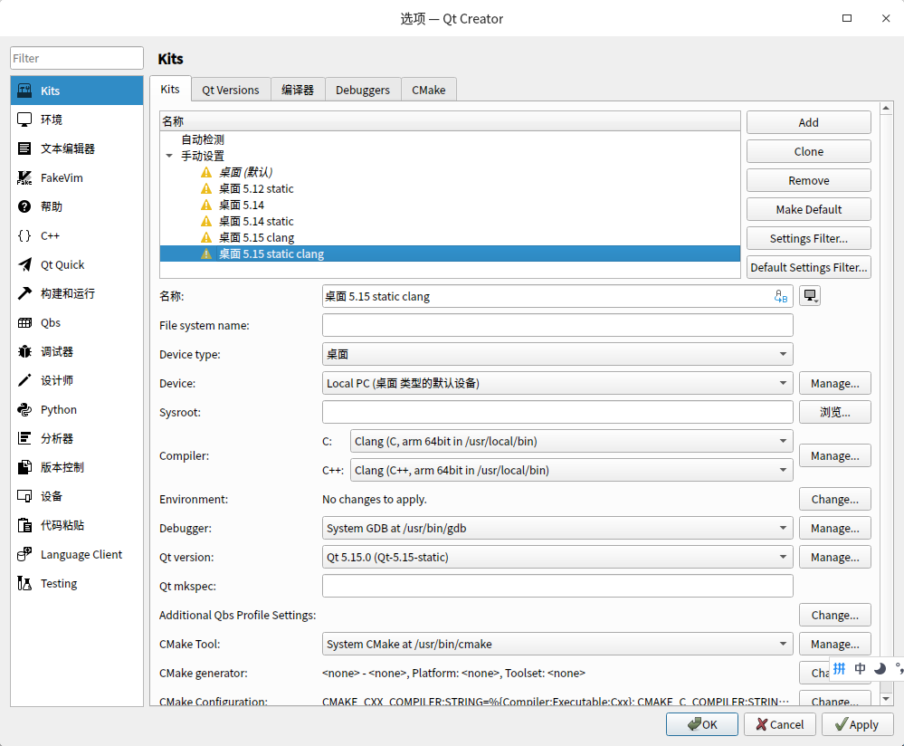Select the Python configuration category
Screen dimensions: 904x746
(58, 409)
